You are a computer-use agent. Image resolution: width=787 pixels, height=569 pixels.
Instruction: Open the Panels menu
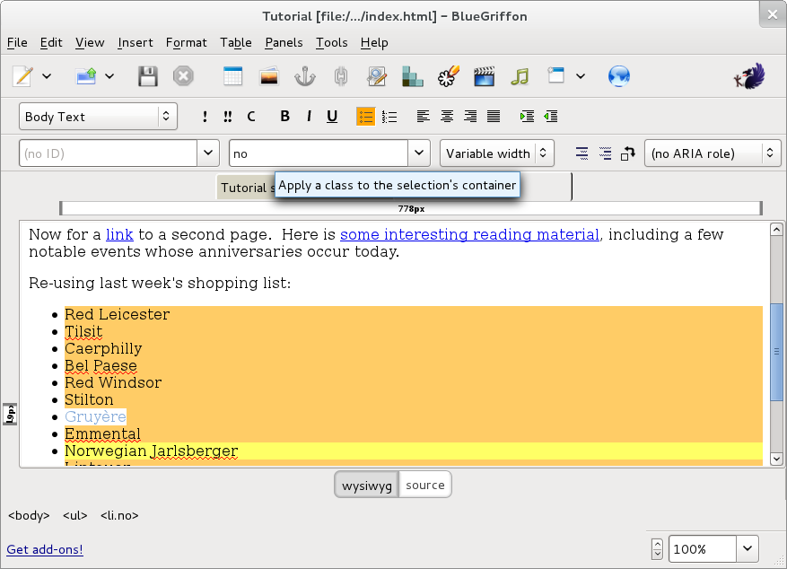click(284, 42)
